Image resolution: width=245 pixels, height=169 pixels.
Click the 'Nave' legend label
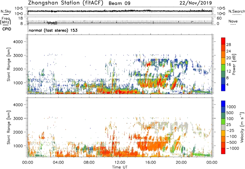pos(233,21)
